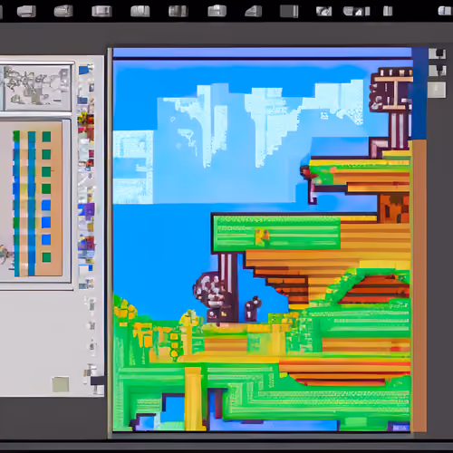Viewport: 453px width, 453px height.
Task: Pick the upper blue swatch in the palette column
Action: click(x=46, y=206)
